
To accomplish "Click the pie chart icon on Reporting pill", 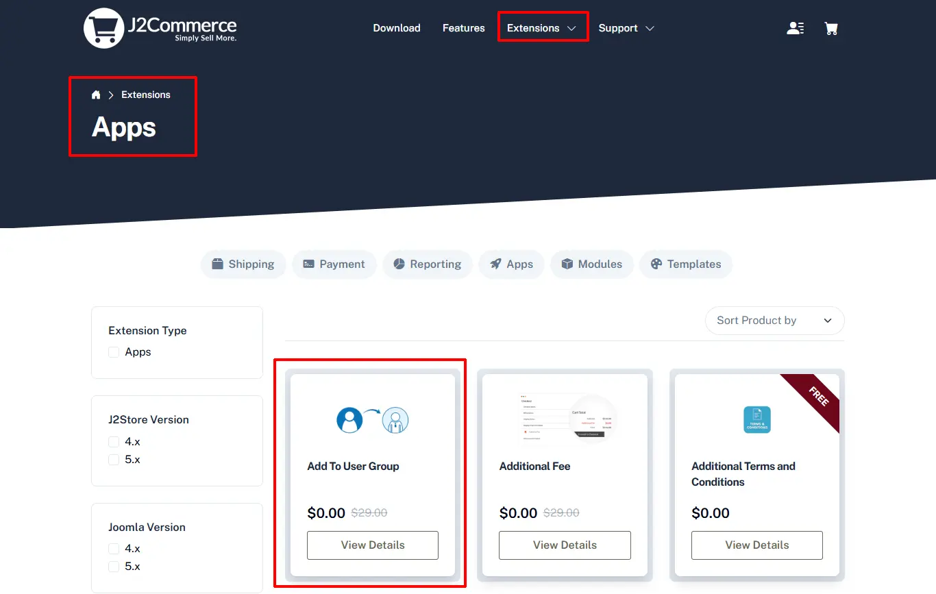I will [x=399, y=264].
